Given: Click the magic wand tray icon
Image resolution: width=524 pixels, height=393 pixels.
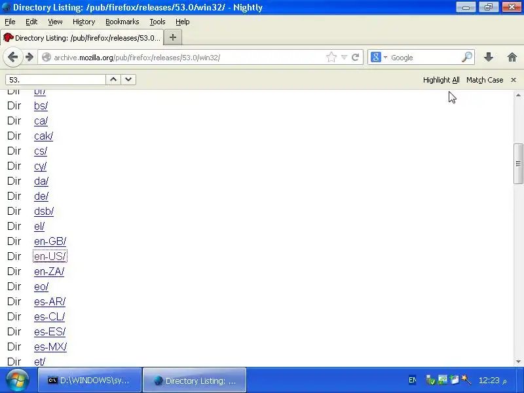Looking at the screenshot, I should click(466, 380).
